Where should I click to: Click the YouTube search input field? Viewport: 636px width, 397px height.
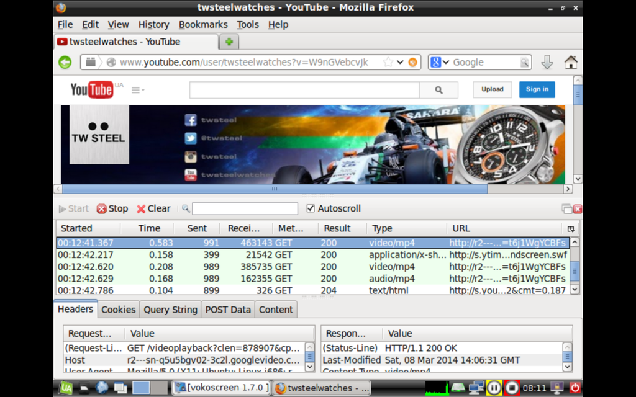coord(304,90)
